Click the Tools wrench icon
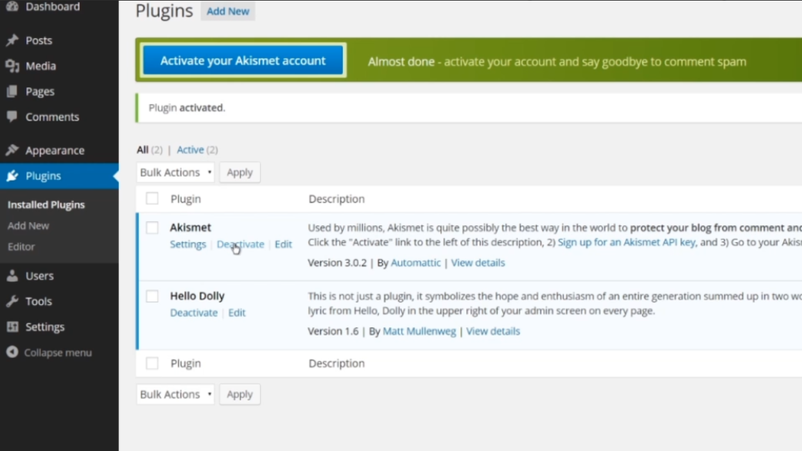The width and height of the screenshot is (802, 451). [x=12, y=302]
